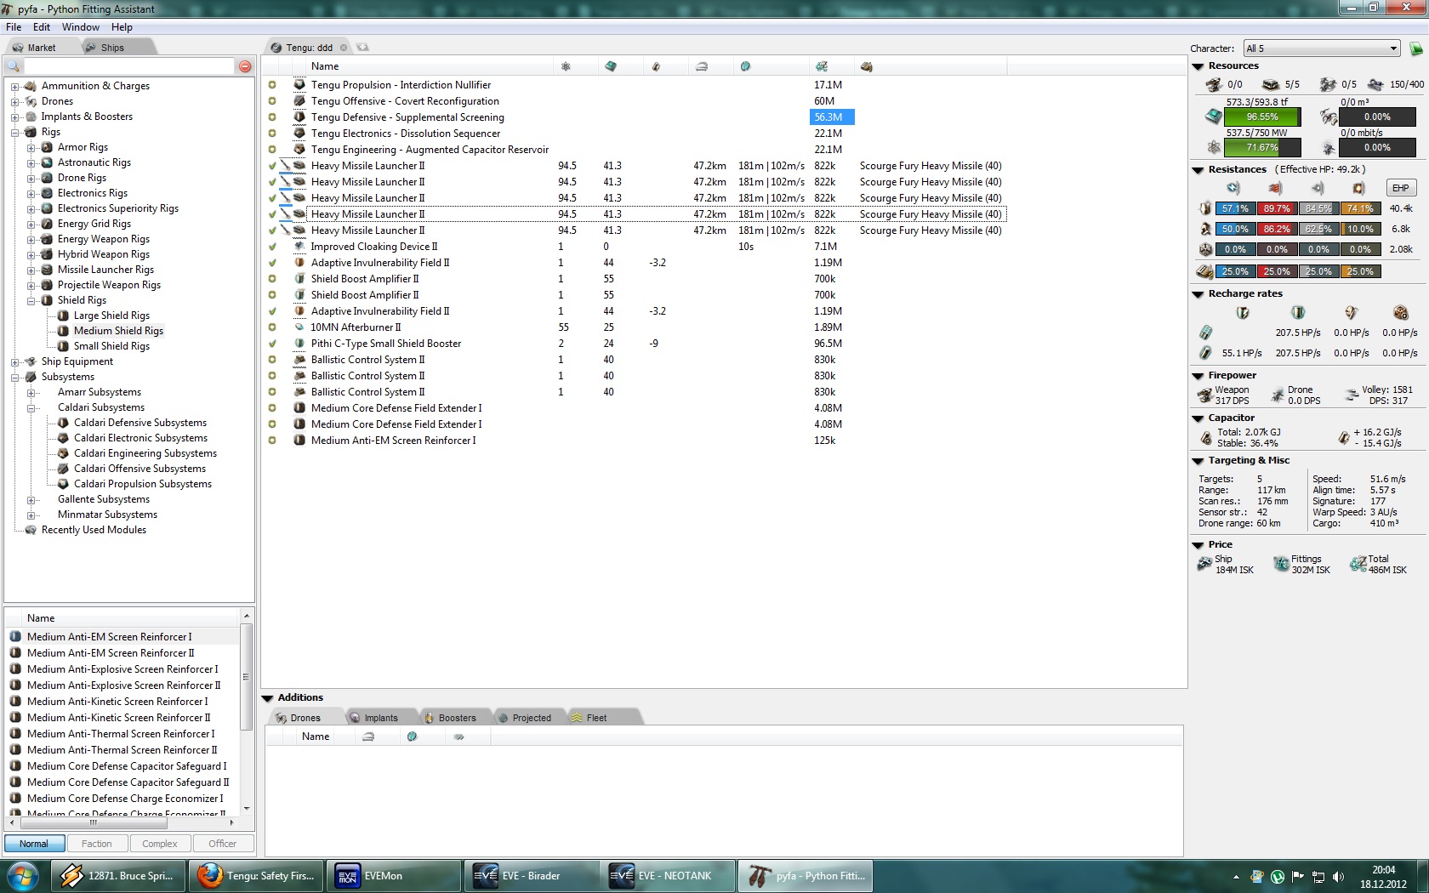Select Medium Shield Rigs in the market tree
Viewport: 1429px width, 893px height.
point(118,331)
